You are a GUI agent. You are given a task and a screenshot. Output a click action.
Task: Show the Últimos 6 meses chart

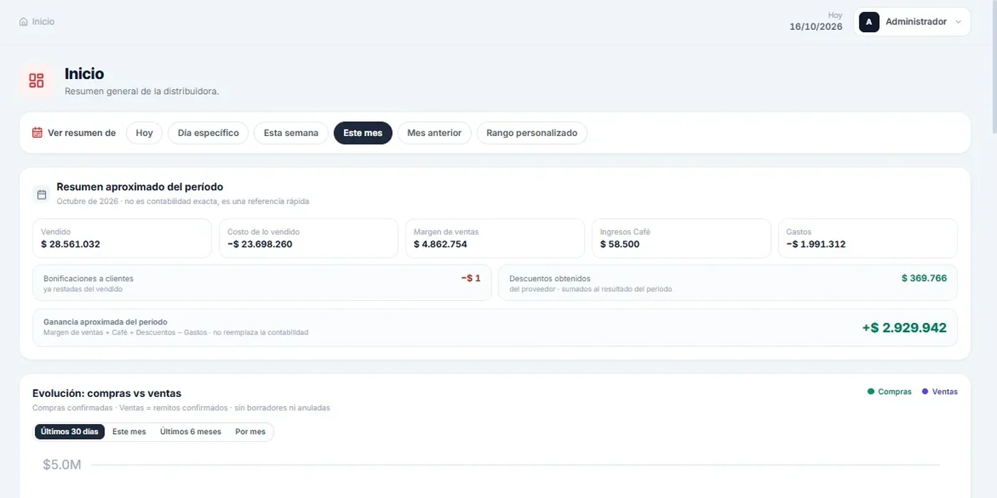tap(191, 432)
